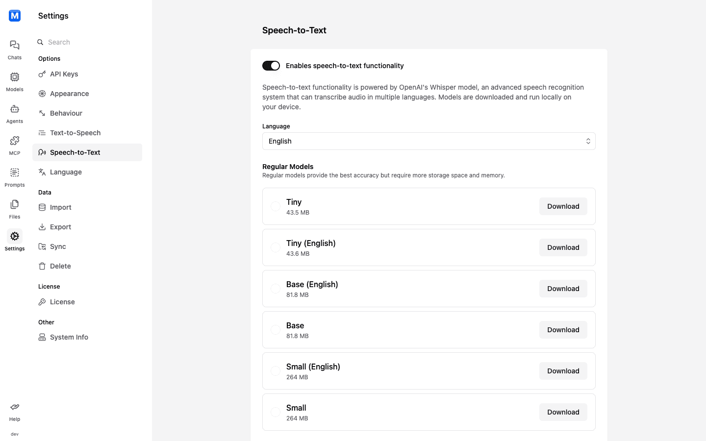This screenshot has width=706, height=441.
Task: Select the Tiny model radio button
Action: tap(276, 206)
